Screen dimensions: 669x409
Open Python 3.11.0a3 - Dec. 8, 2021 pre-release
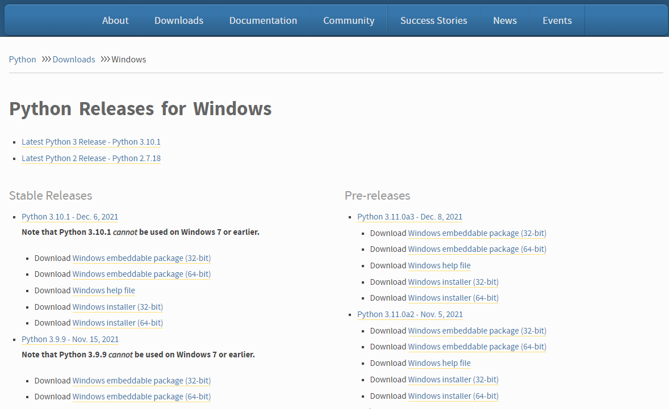[x=409, y=217]
